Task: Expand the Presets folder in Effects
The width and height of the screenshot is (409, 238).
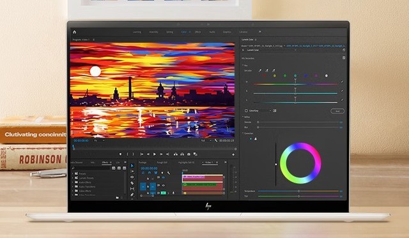Action: click(73, 174)
